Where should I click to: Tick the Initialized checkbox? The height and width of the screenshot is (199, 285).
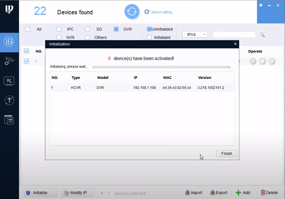tap(149, 37)
